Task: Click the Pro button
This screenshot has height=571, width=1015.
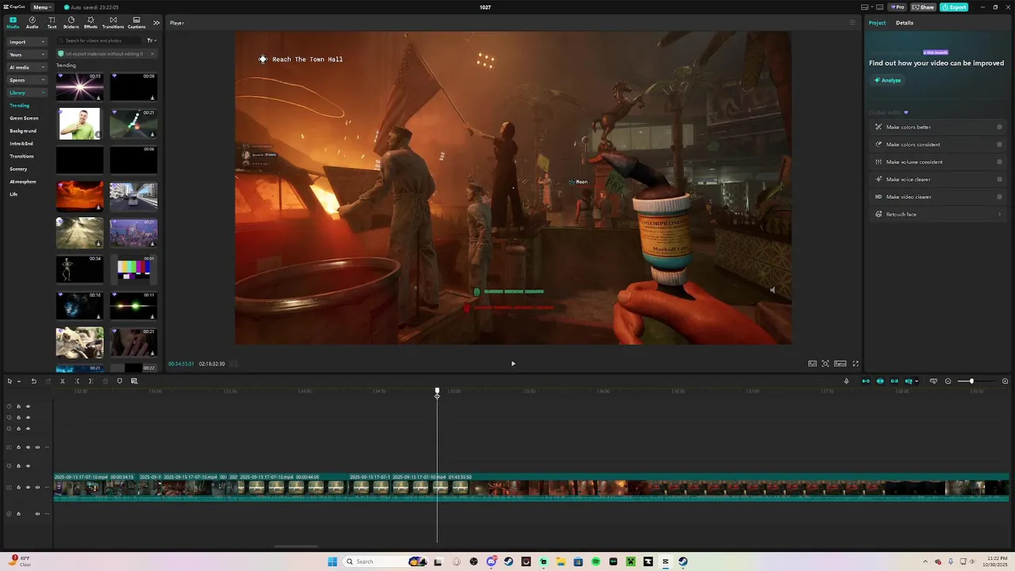Action: pyautogui.click(x=898, y=7)
